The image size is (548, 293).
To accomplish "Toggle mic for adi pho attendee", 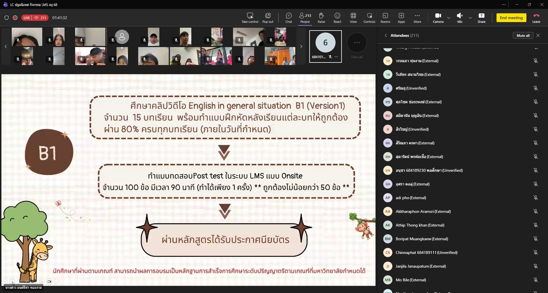I will [x=535, y=198].
